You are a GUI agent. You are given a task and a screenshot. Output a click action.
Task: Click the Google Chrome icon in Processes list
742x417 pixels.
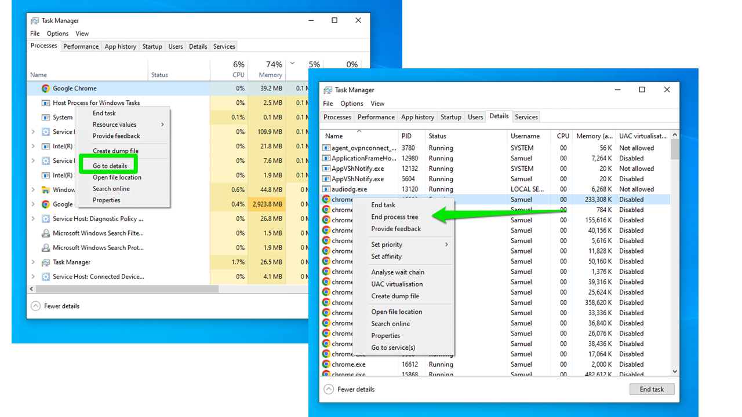coord(45,89)
